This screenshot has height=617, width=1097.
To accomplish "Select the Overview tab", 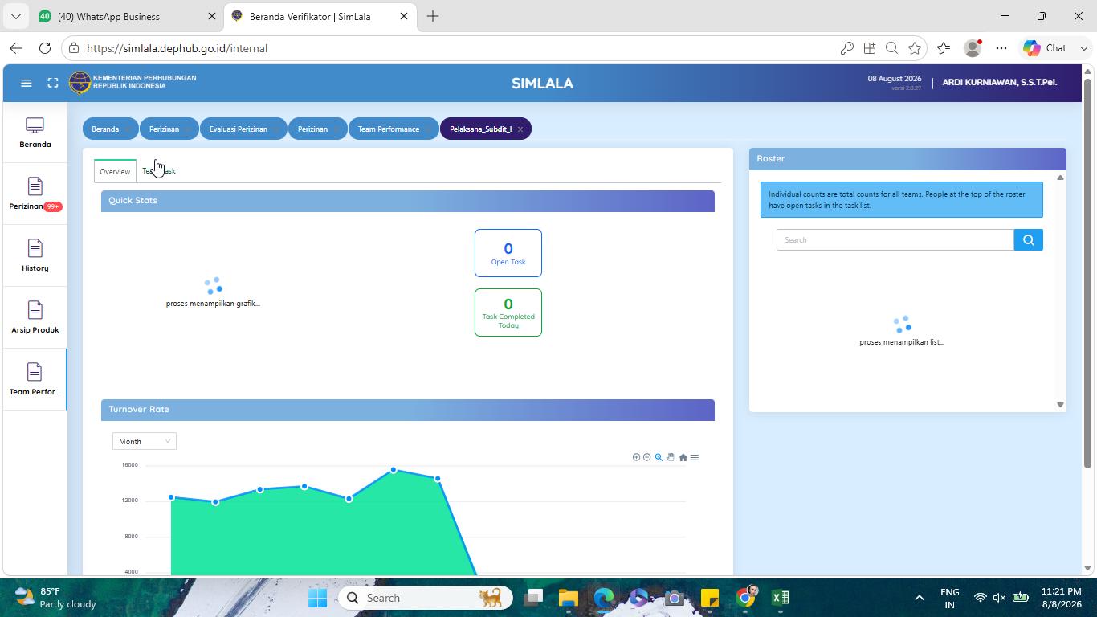I will [115, 171].
